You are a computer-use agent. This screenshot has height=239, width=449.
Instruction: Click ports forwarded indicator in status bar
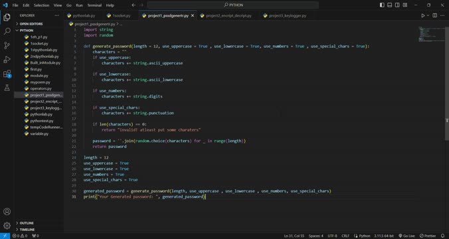35,236
